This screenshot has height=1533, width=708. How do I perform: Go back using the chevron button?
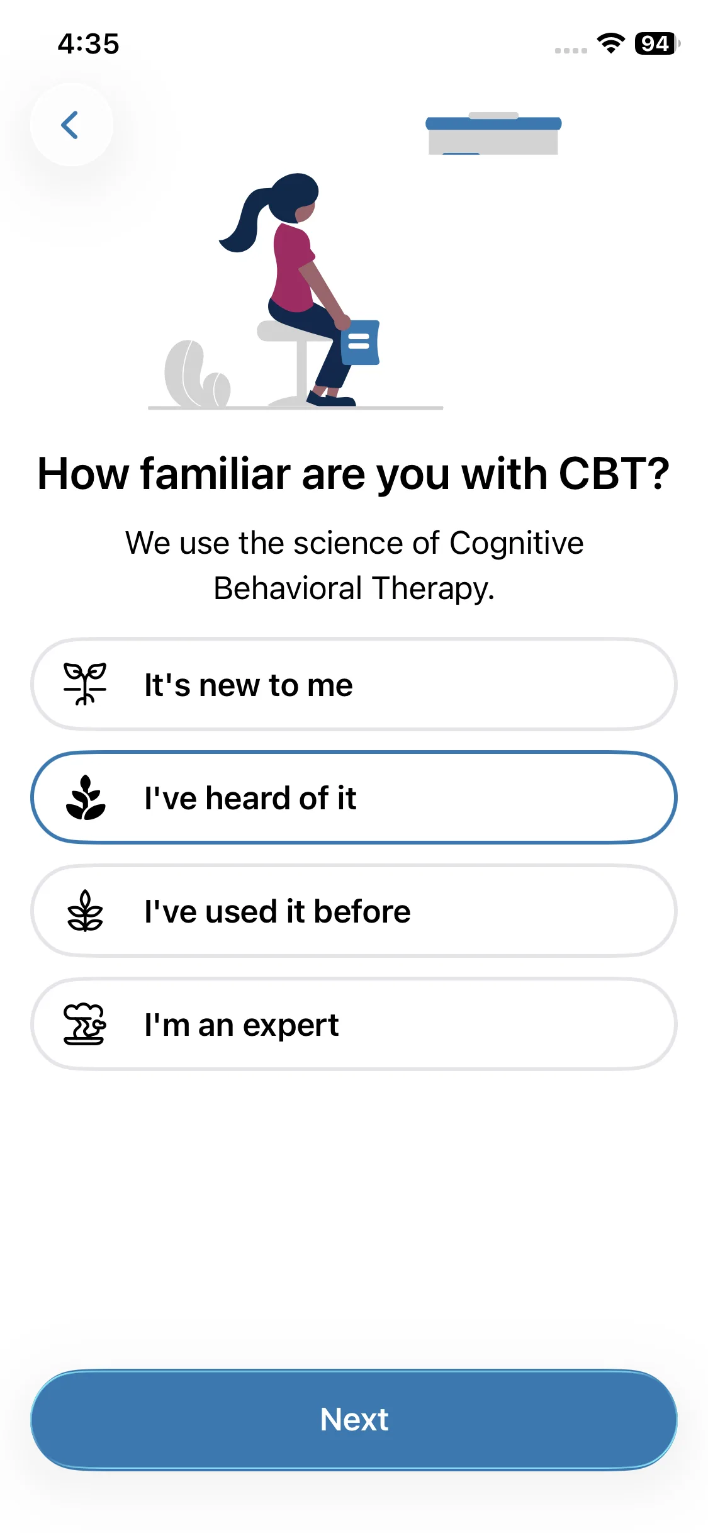click(71, 125)
